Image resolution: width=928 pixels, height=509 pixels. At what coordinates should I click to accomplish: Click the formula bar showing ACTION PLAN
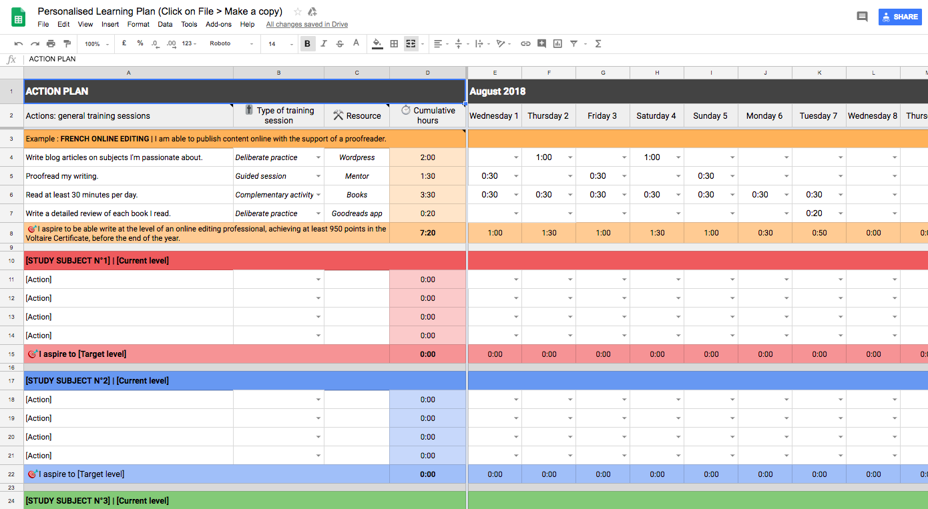pyautogui.click(x=475, y=59)
